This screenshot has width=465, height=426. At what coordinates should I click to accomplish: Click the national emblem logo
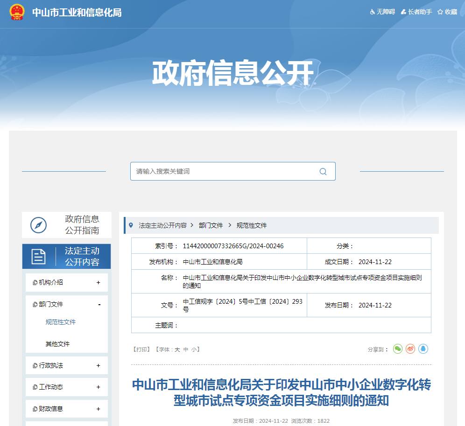click(17, 12)
